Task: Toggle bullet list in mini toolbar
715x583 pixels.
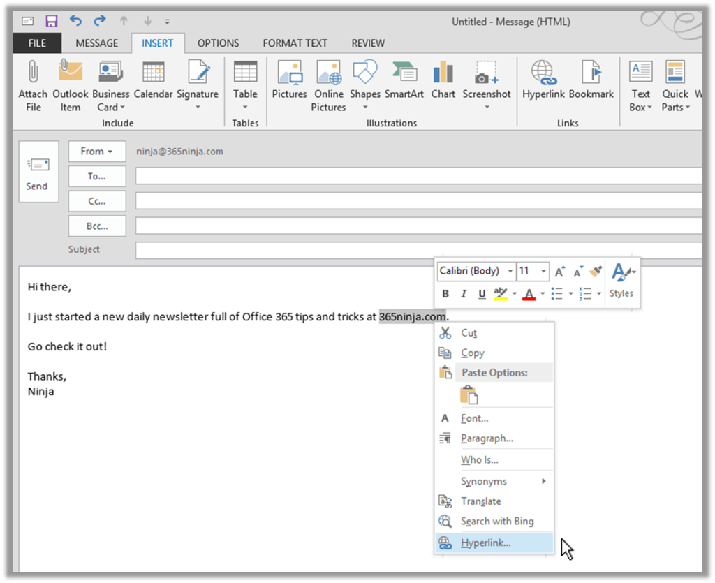Action: (x=556, y=294)
